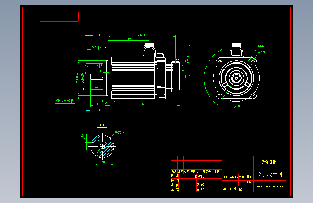Click the 标准化 cell in title block
This screenshot has width=313, height=203.
pyautogui.click(x=199, y=176)
